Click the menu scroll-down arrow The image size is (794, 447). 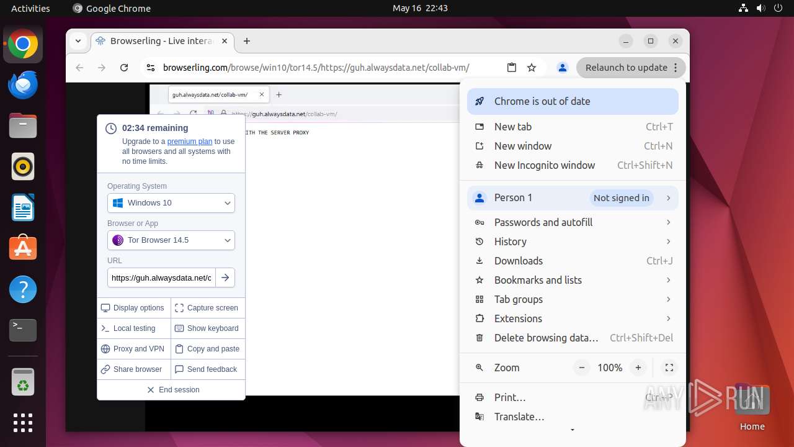pyautogui.click(x=573, y=430)
